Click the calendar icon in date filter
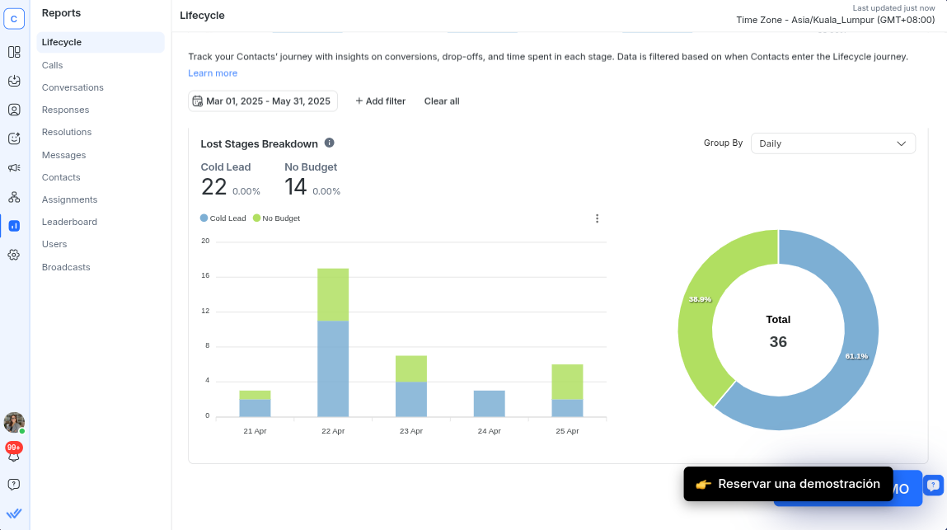This screenshot has height=530, width=947. point(197,101)
